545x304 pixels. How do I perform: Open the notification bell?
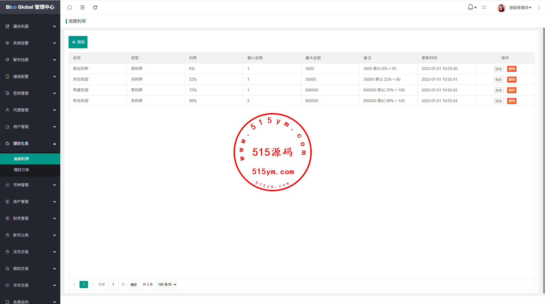click(x=471, y=7)
